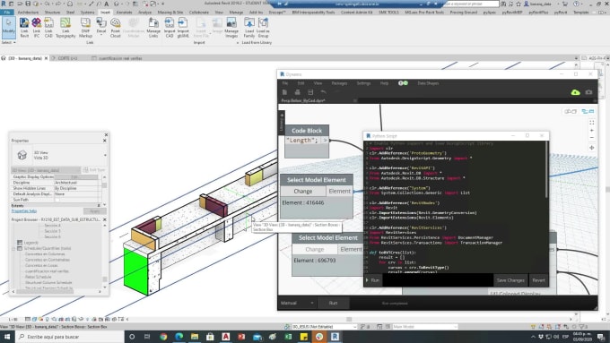
Task: Click the Dynamo save toolbar icon
Action: pyautogui.click(x=310, y=92)
